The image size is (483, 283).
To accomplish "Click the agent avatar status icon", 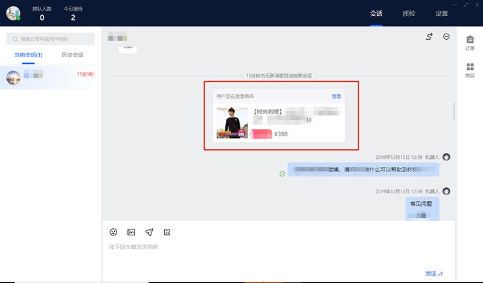I will (x=13, y=13).
